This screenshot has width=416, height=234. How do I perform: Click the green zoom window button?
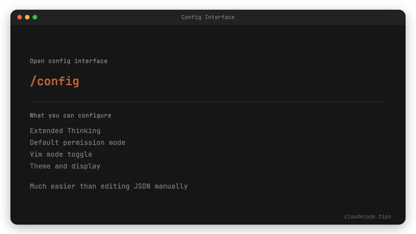click(35, 16)
